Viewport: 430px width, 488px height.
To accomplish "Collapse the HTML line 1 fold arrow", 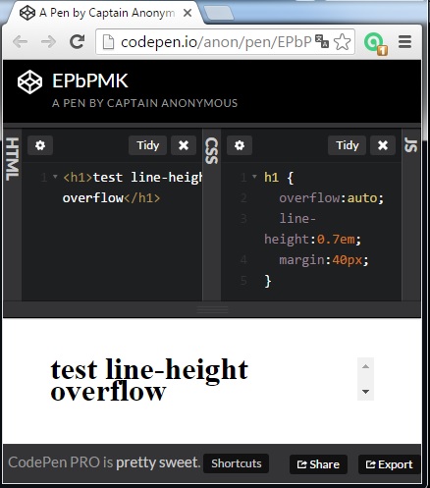I will [55, 177].
